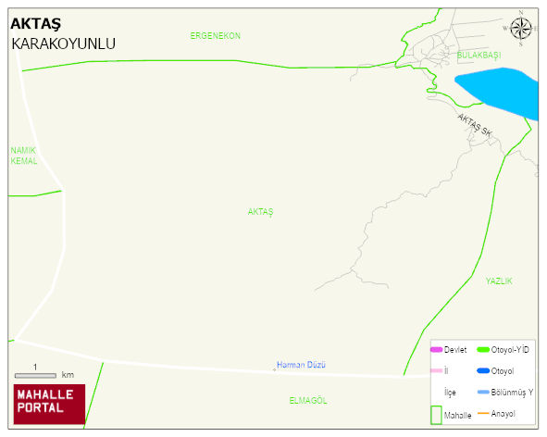This screenshot has width=547, height=437.
Task: Click the ERGENEKON neighborhood label
Action: tap(216, 35)
